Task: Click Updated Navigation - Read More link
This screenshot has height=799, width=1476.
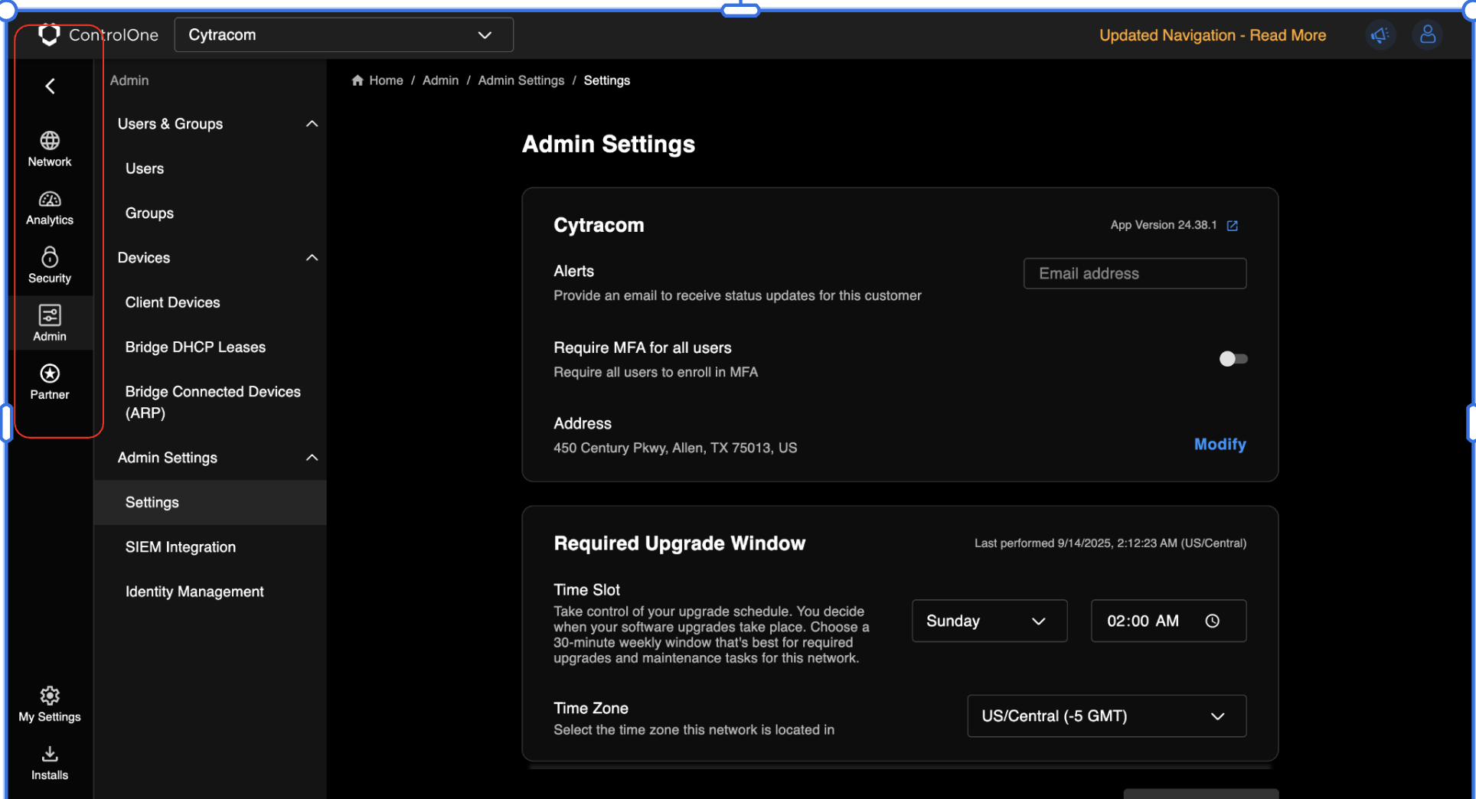Action: 1212,35
